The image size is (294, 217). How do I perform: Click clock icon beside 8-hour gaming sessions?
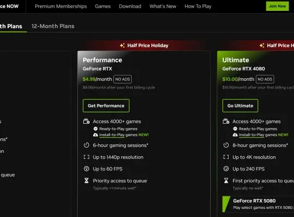pos(226,145)
